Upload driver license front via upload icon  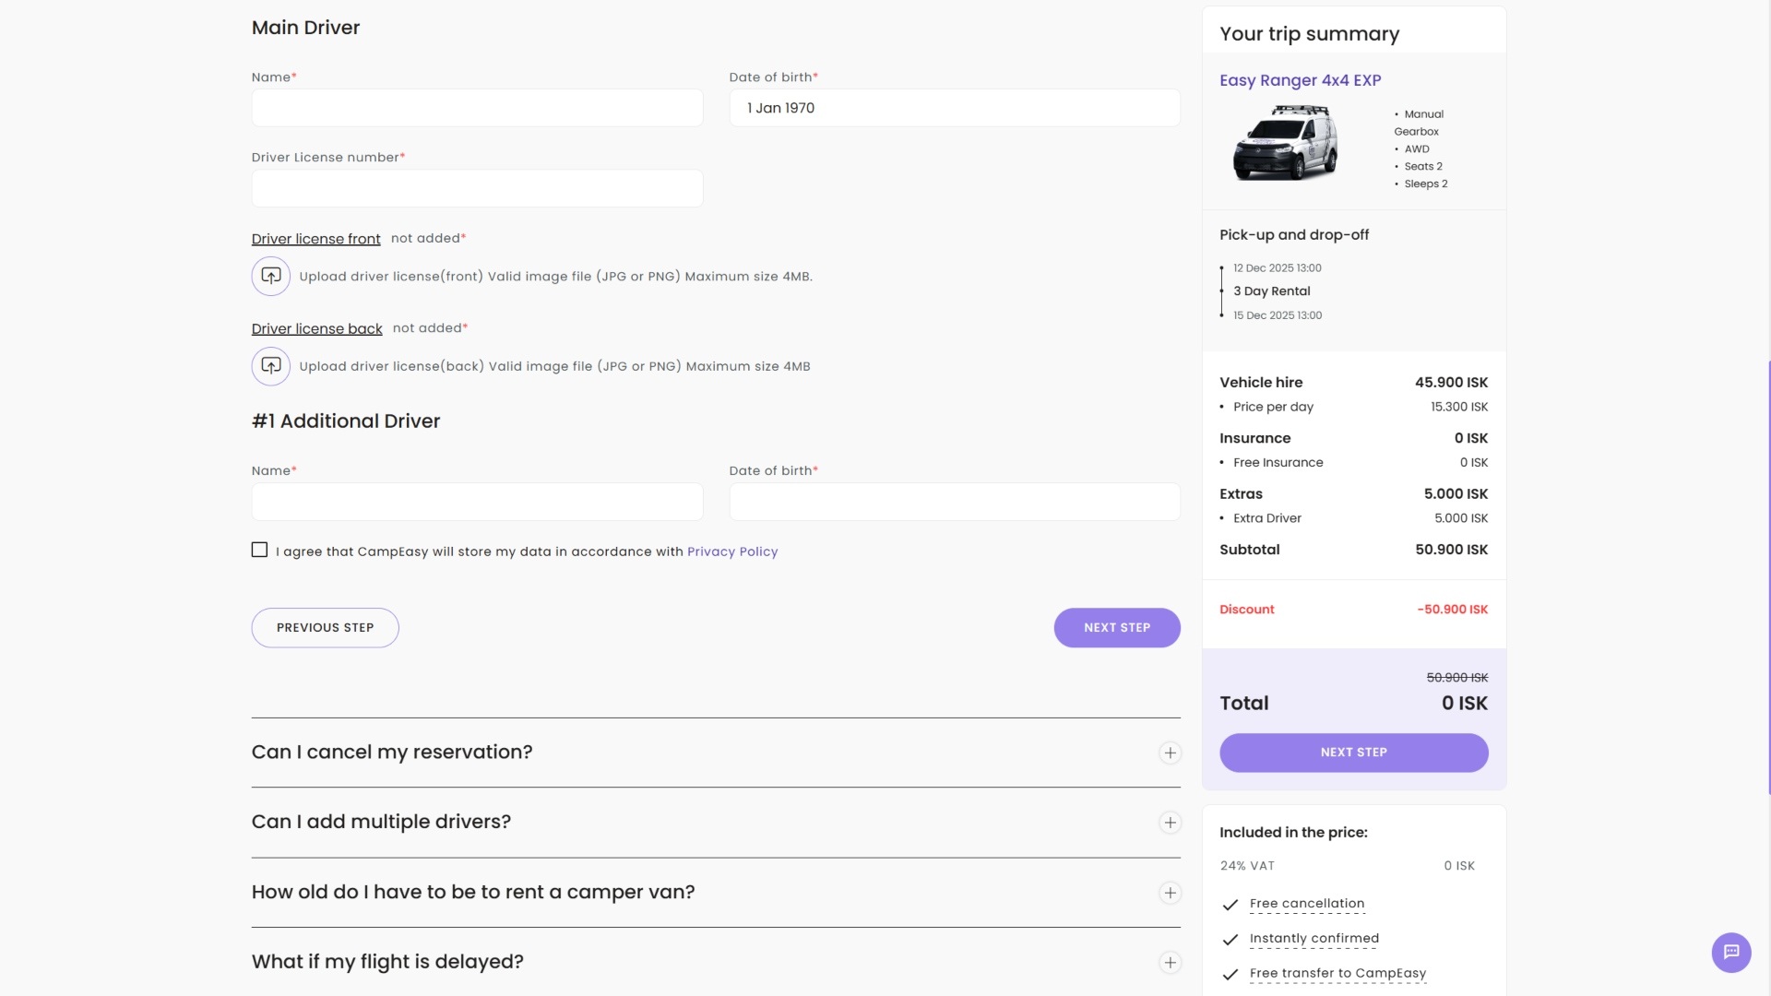pos(270,276)
